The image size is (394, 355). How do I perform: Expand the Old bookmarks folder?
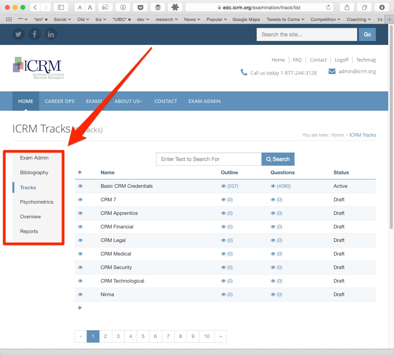point(83,19)
